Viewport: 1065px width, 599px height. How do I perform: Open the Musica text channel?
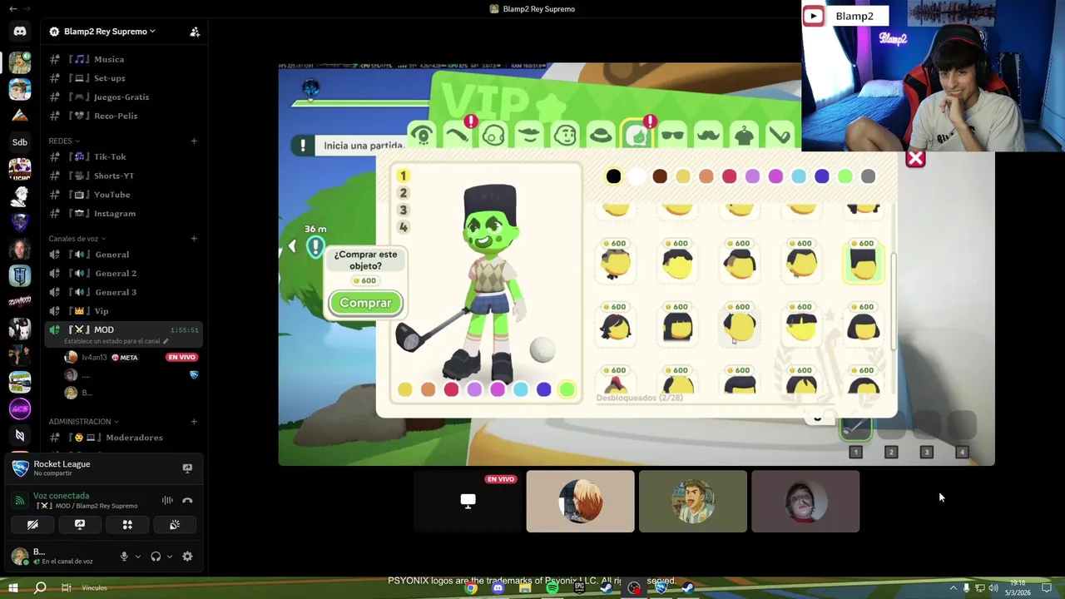(124, 59)
